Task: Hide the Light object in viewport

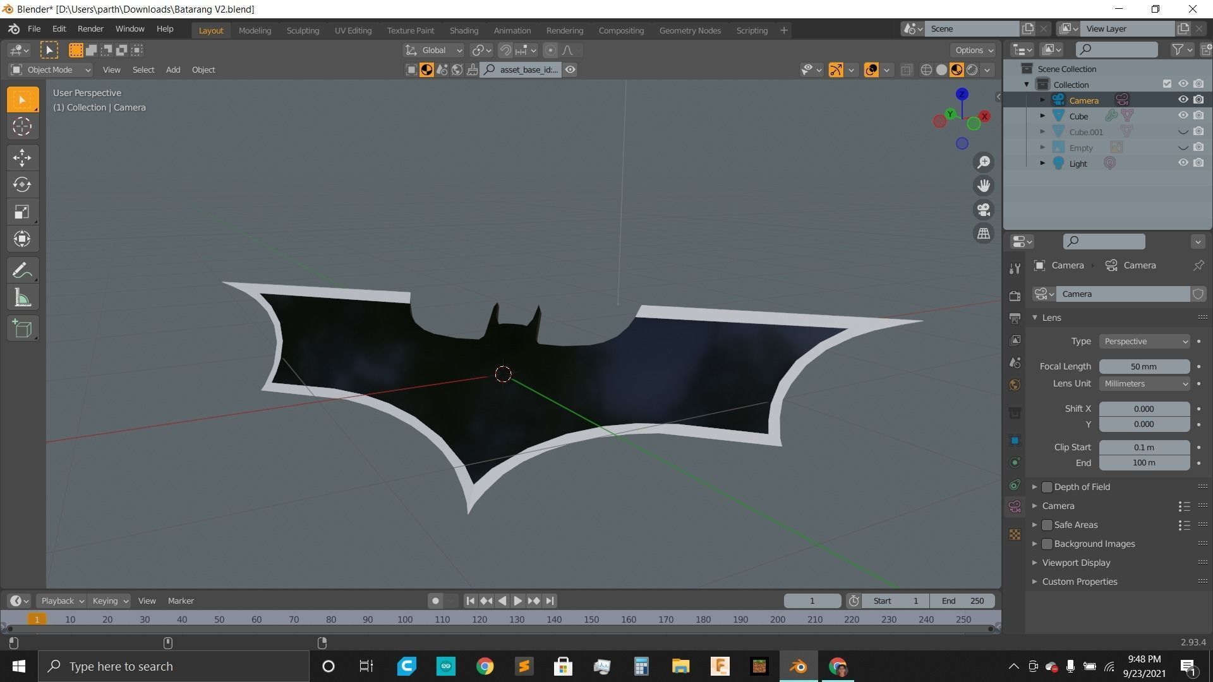Action: coord(1183,163)
